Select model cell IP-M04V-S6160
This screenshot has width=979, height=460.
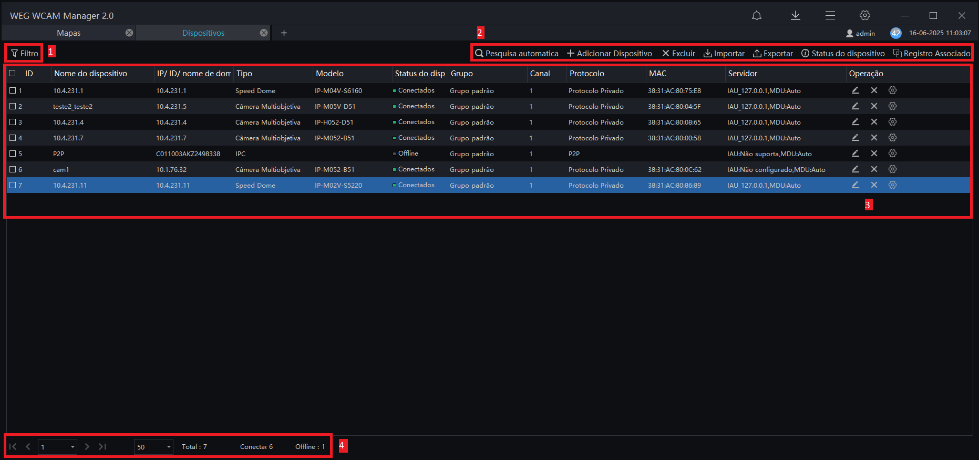coord(338,91)
